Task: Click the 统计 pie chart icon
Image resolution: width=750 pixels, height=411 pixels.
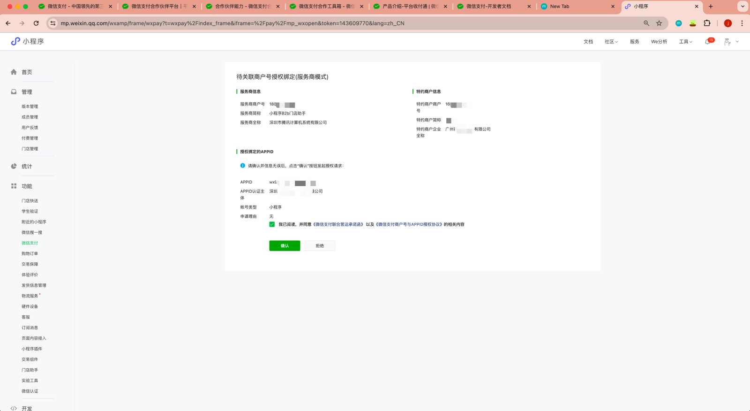Action: point(14,166)
